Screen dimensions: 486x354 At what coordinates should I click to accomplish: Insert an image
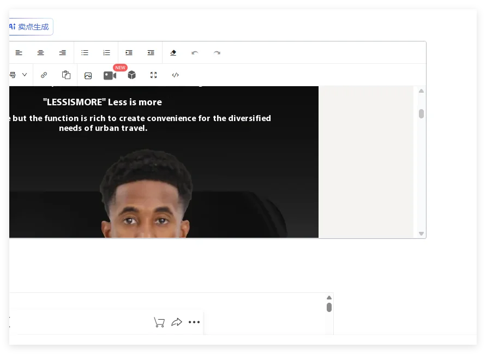[88, 75]
